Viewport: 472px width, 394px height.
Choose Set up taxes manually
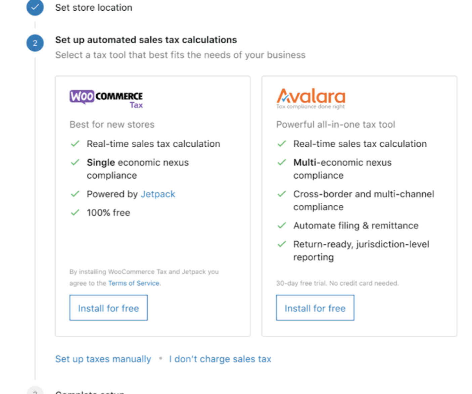[x=103, y=359]
